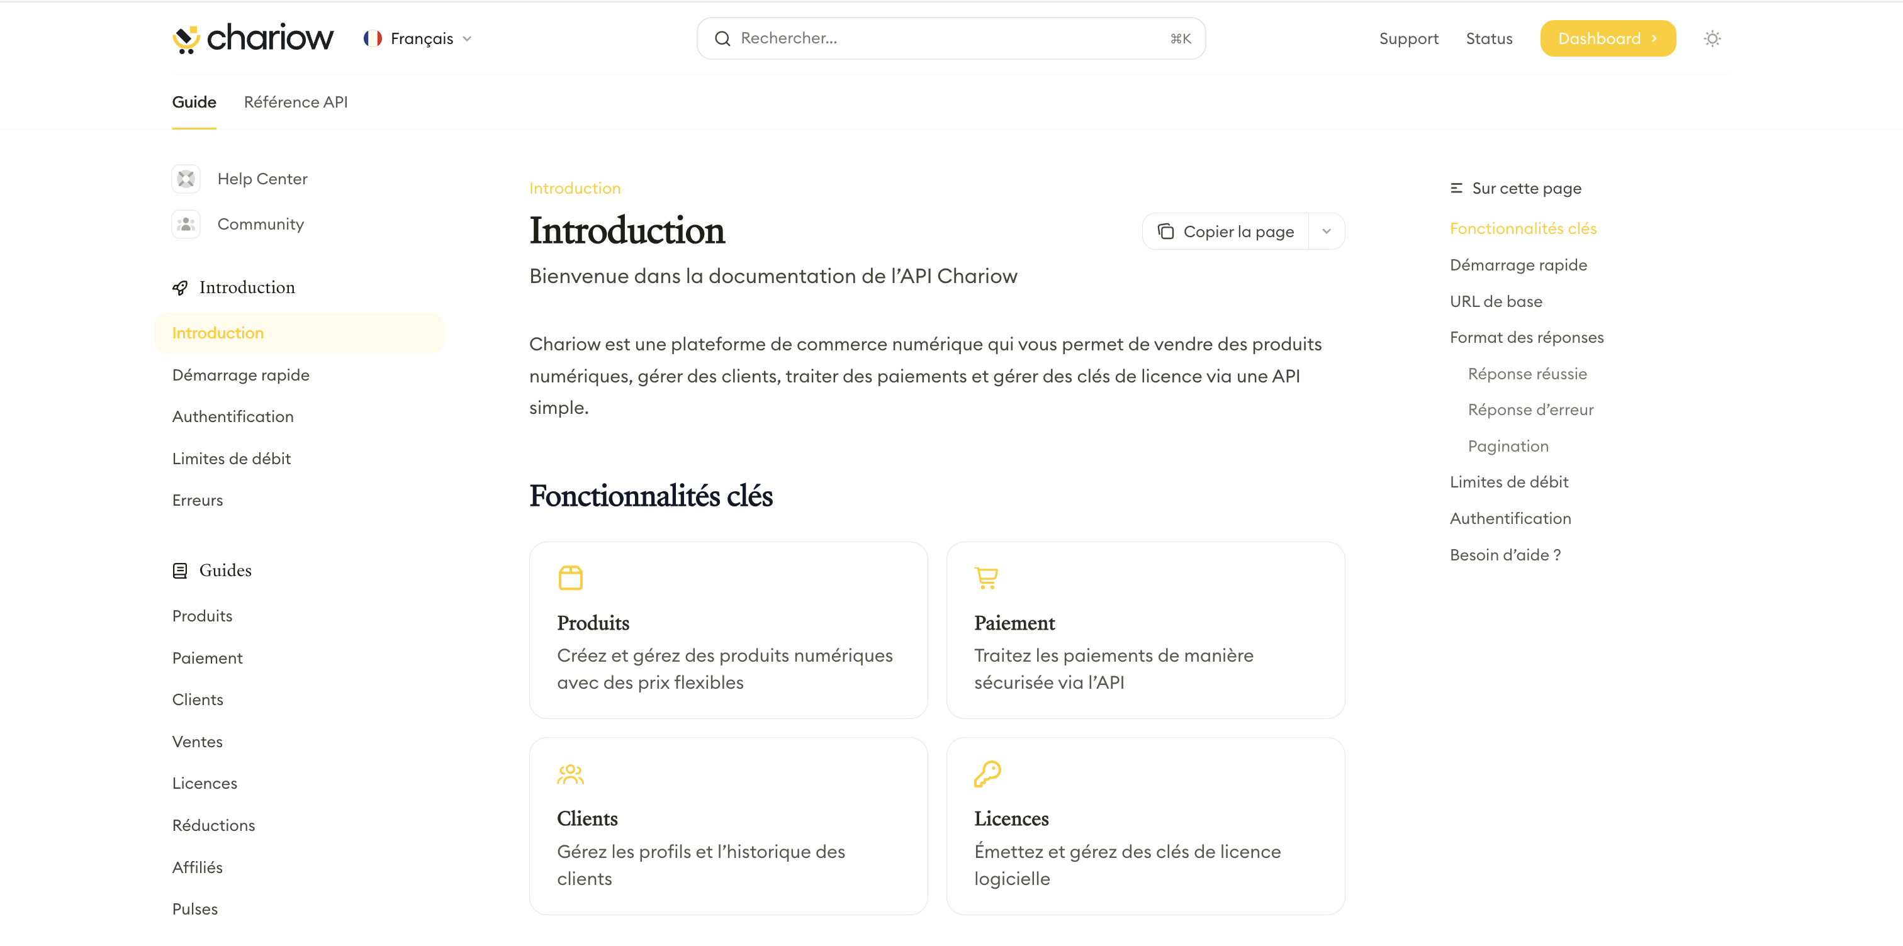Click the Community people icon
1903x946 pixels.
point(186,224)
